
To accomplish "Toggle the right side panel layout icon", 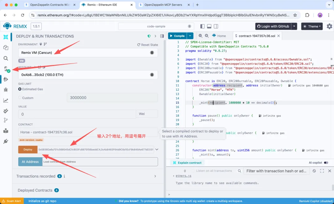I will pyautogui.click(x=216, y=26).
